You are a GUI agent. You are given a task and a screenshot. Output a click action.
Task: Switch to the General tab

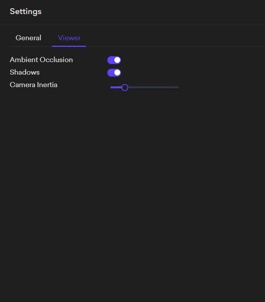(x=28, y=38)
